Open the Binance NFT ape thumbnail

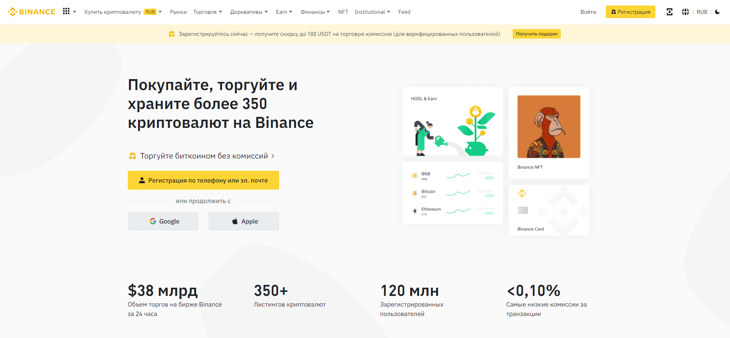click(x=549, y=127)
